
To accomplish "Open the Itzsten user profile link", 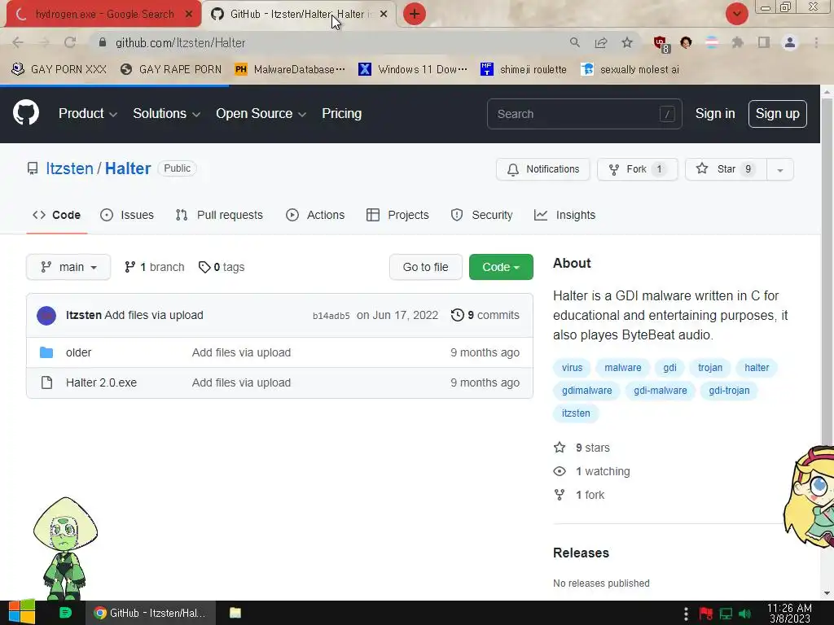I will tap(69, 168).
